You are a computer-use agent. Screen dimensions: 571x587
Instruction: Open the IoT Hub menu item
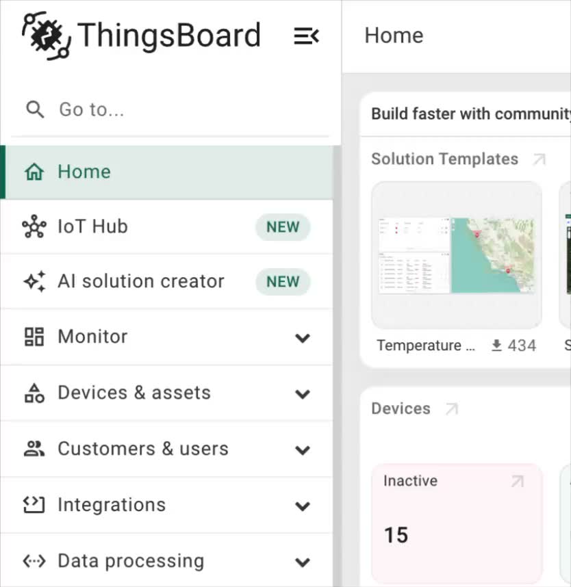167,226
